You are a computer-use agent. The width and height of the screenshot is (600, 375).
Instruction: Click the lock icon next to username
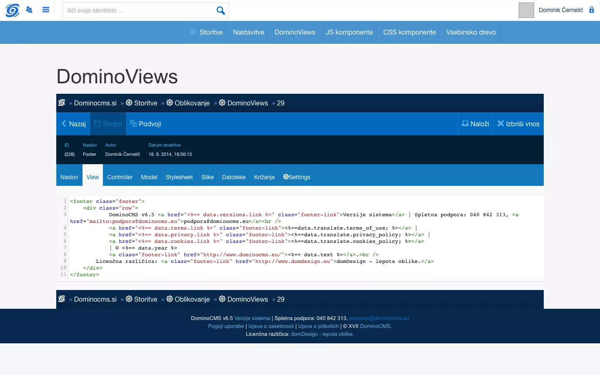click(x=591, y=10)
